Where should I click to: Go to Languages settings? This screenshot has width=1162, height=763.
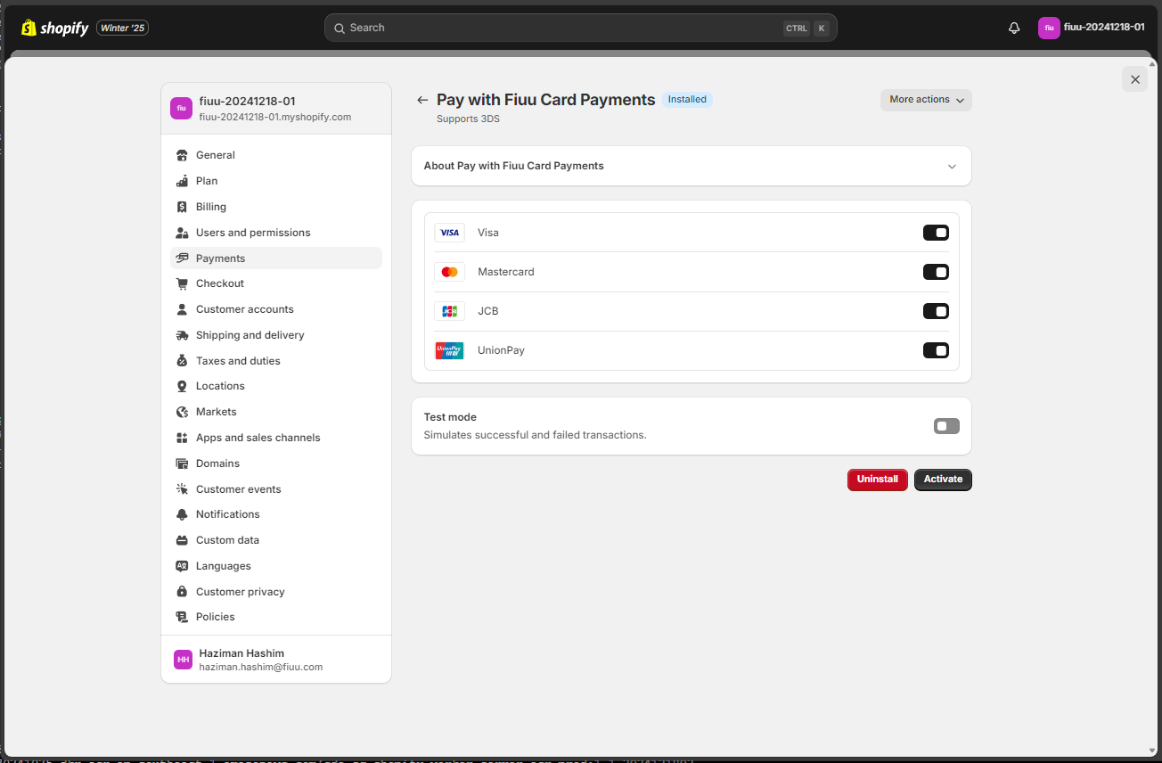pyautogui.click(x=276, y=566)
